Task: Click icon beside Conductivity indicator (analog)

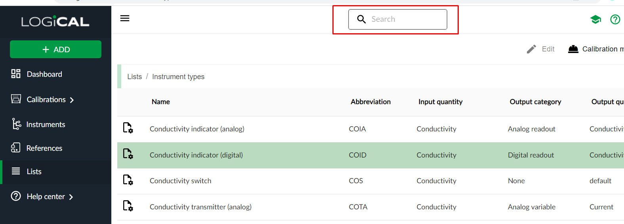Action: [128, 128]
